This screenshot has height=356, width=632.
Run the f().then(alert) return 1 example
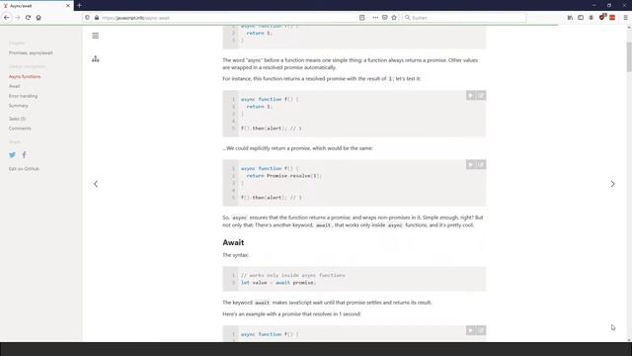[470, 96]
